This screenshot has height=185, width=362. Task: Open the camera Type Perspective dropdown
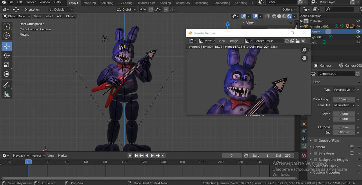[343, 90]
